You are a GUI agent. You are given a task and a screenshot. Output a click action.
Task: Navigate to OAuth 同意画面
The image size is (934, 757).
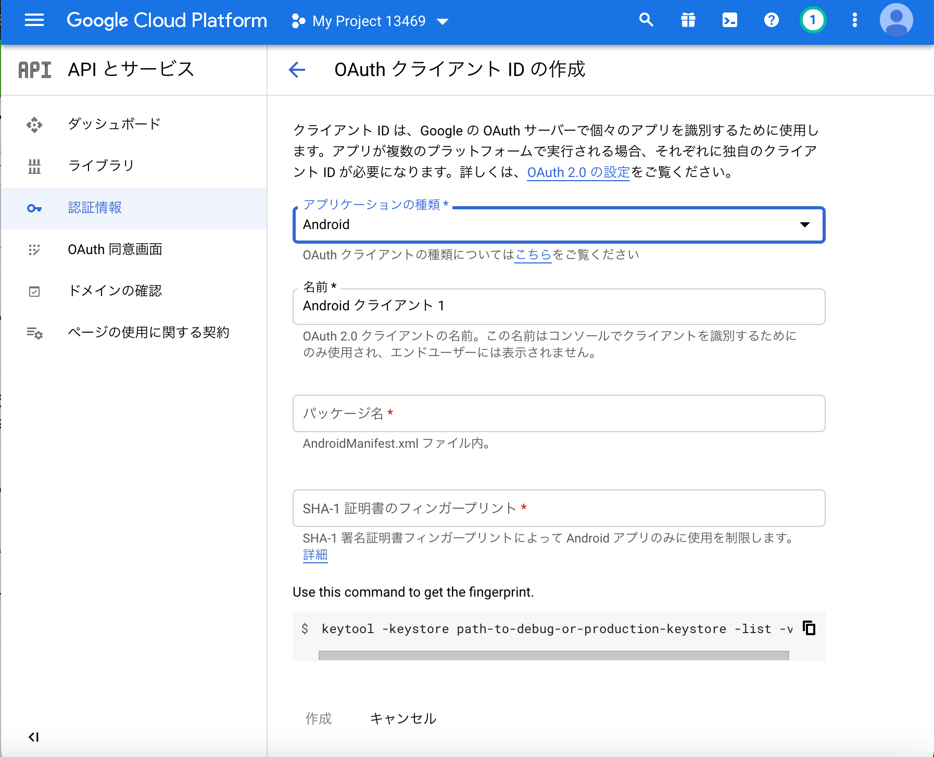[x=116, y=249]
